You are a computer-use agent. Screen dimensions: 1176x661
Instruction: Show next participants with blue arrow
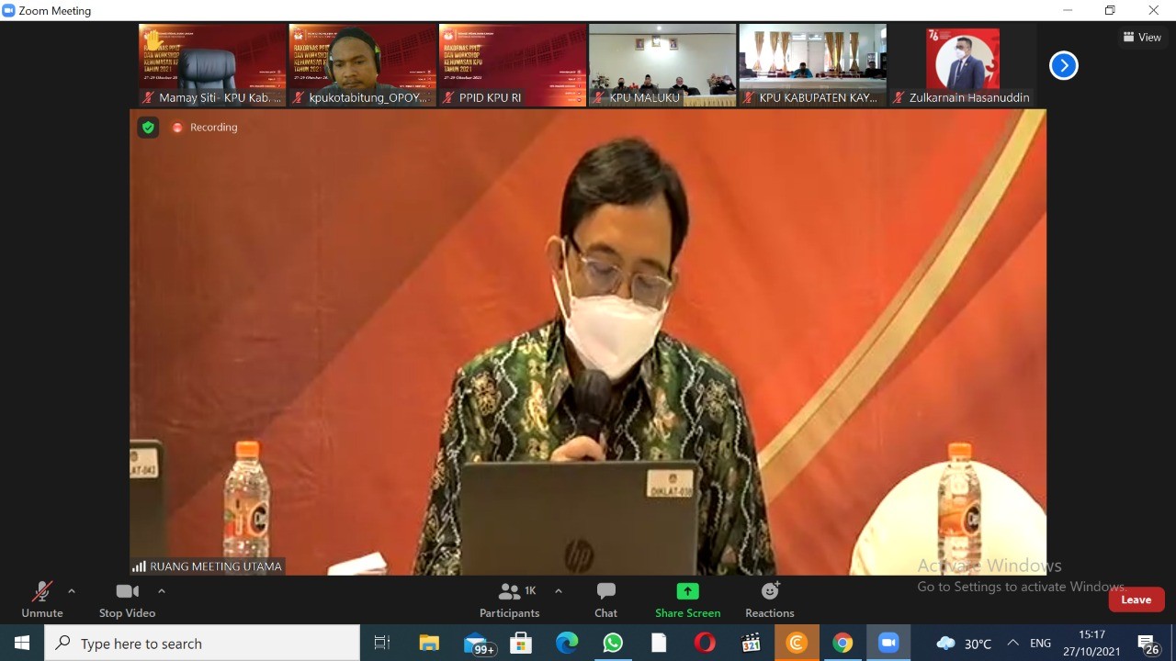tap(1063, 66)
